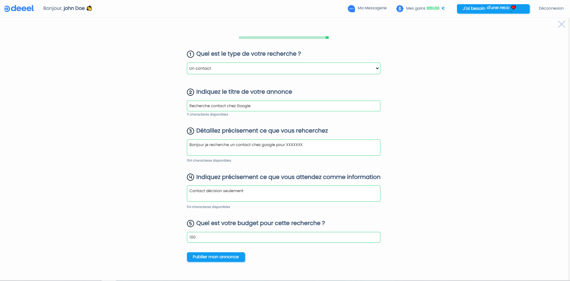Open Mes gains 1051.00 €
Viewport: 570px width, 281px height.
click(x=425, y=8)
